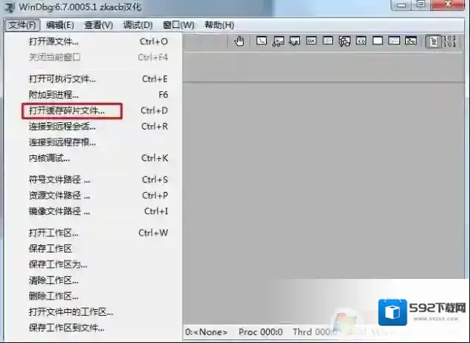Click 内核调试... menu entry

tap(49, 158)
